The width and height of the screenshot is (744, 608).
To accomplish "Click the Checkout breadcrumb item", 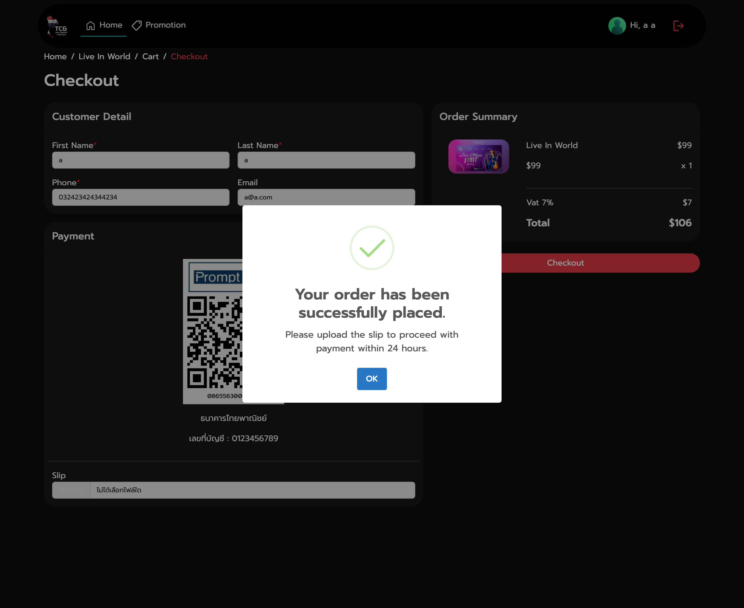I will [189, 57].
